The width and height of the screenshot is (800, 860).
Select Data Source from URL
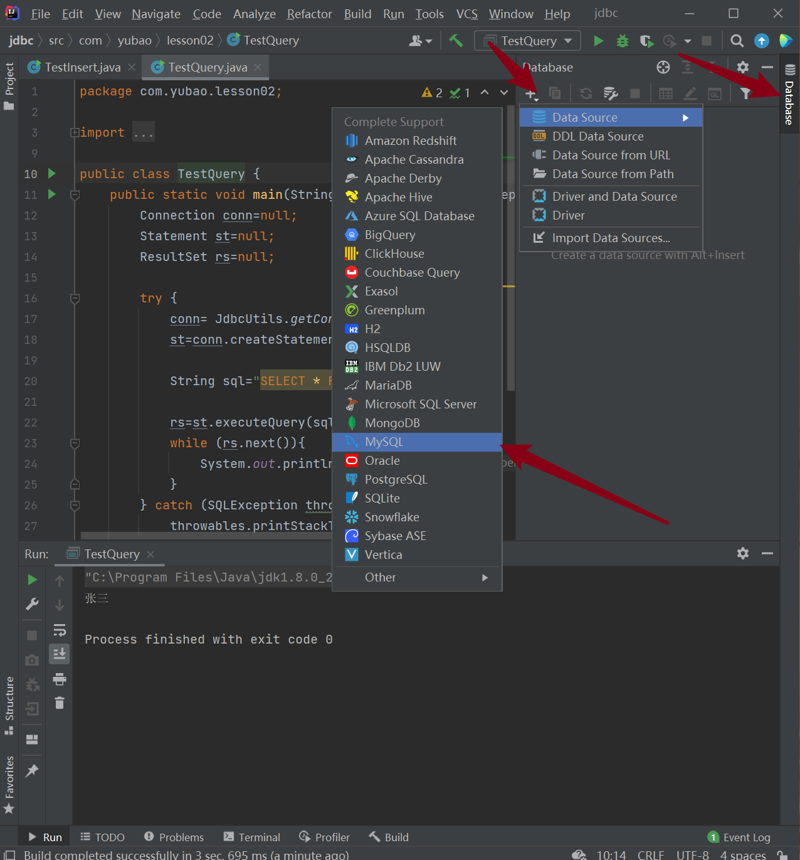point(611,155)
